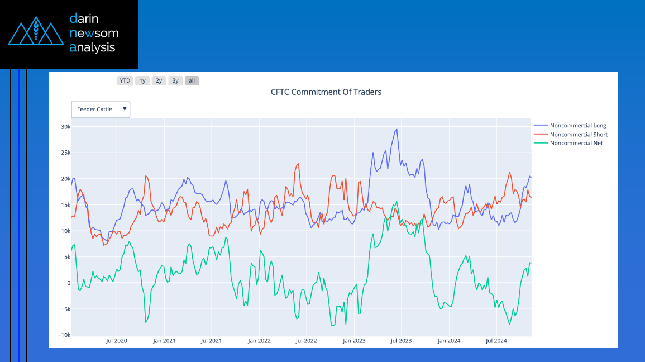Image resolution: width=645 pixels, height=362 pixels.
Task: Click the CFTC Commitment Of Traders chart title
Action: (x=326, y=92)
